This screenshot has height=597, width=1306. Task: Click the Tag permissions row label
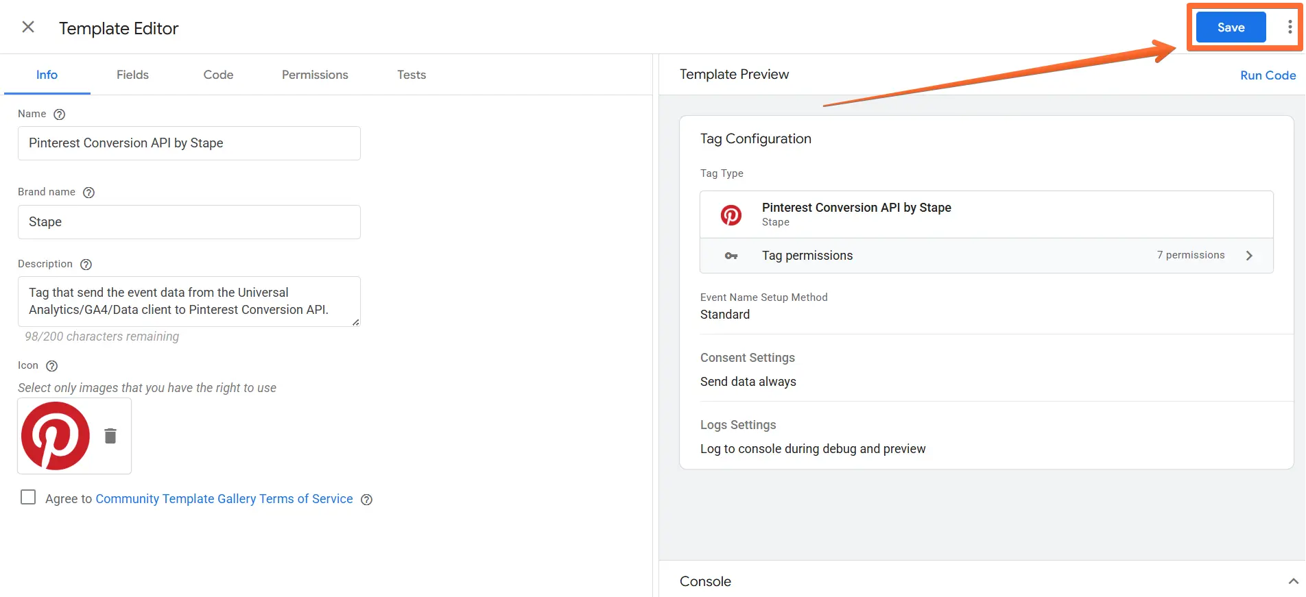pyautogui.click(x=807, y=256)
